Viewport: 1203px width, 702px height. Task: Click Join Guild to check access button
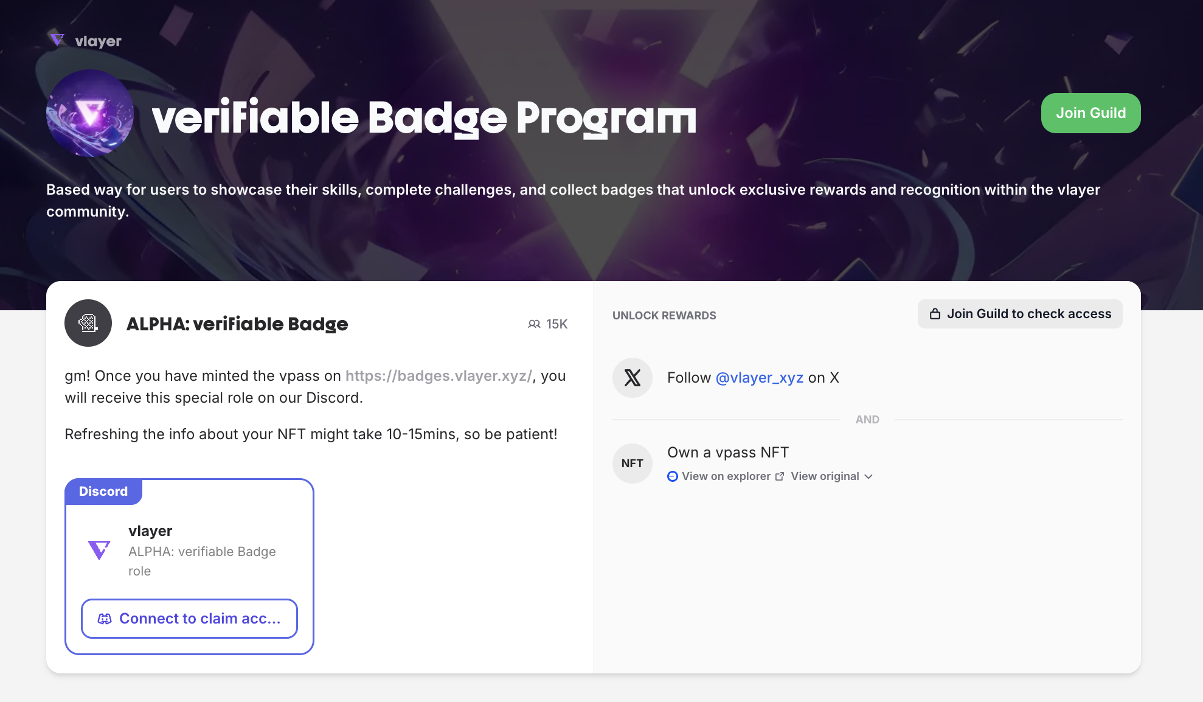1020,314
